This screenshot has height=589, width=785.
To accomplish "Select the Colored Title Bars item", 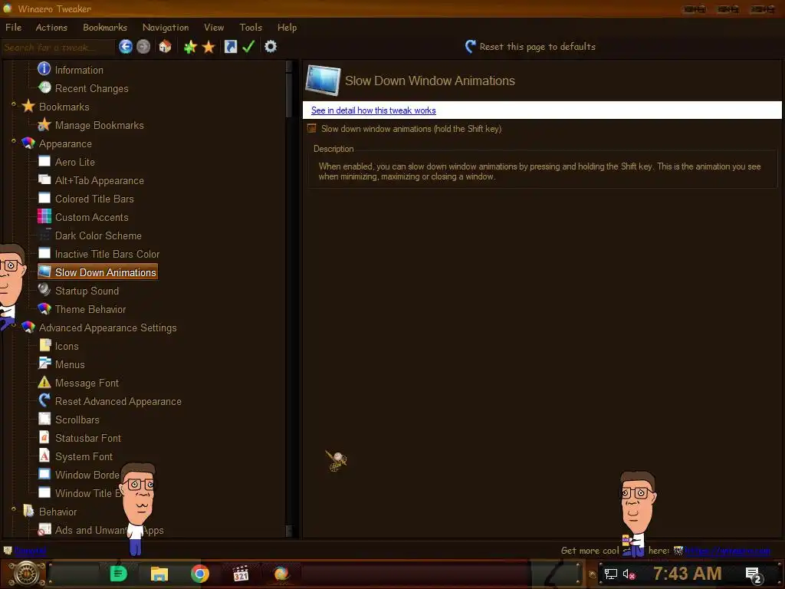I will [x=94, y=199].
